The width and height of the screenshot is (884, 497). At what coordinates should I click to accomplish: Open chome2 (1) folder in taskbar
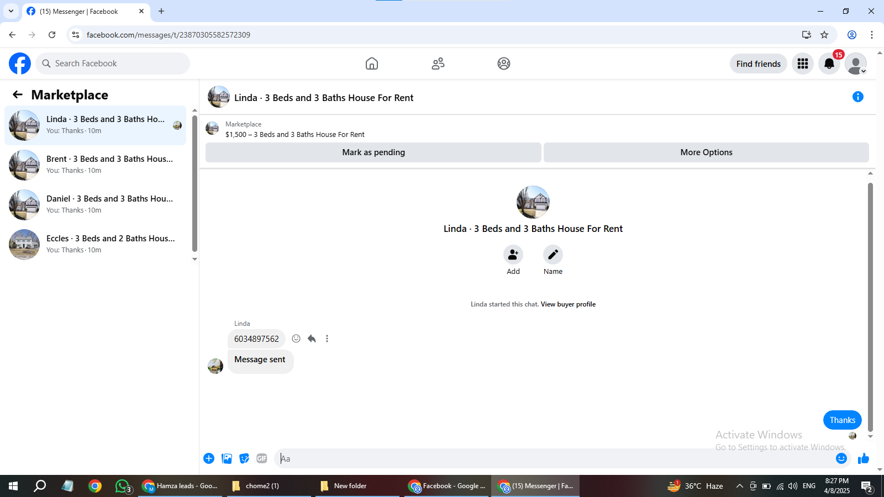coord(269,486)
